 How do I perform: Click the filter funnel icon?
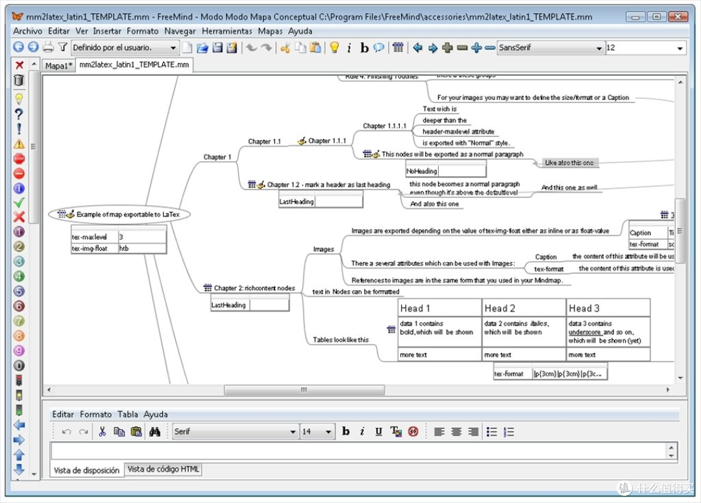point(63,47)
